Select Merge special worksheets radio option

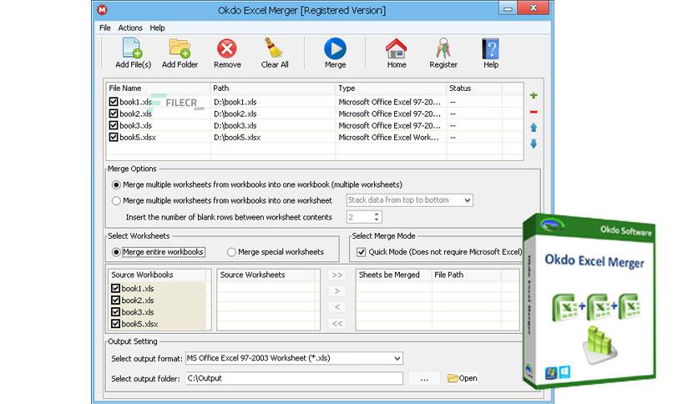[x=231, y=252]
